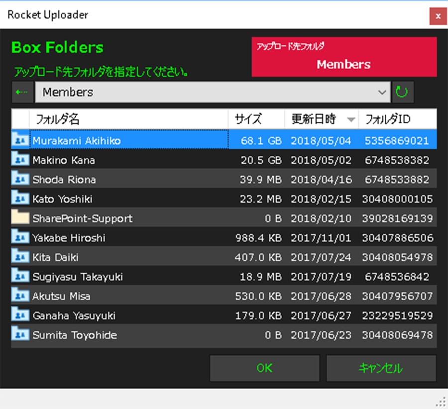Click the 39.9 MB size cell
The height and width of the screenshot is (409, 448).
click(x=260, y=179)
